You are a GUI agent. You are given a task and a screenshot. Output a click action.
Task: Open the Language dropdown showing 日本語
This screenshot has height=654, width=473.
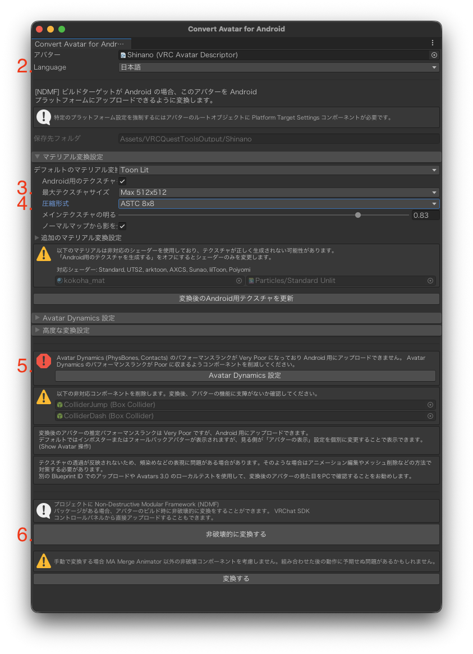coord(278,67)
